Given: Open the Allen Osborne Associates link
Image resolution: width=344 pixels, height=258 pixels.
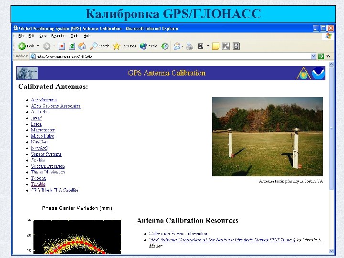Looking at the screenshot, I should tap(56, 106).
